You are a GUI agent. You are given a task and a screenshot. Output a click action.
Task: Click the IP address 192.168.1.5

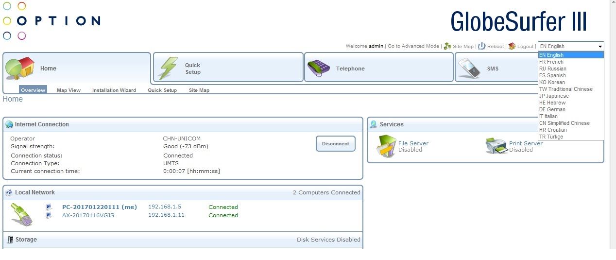click(165, 207)
